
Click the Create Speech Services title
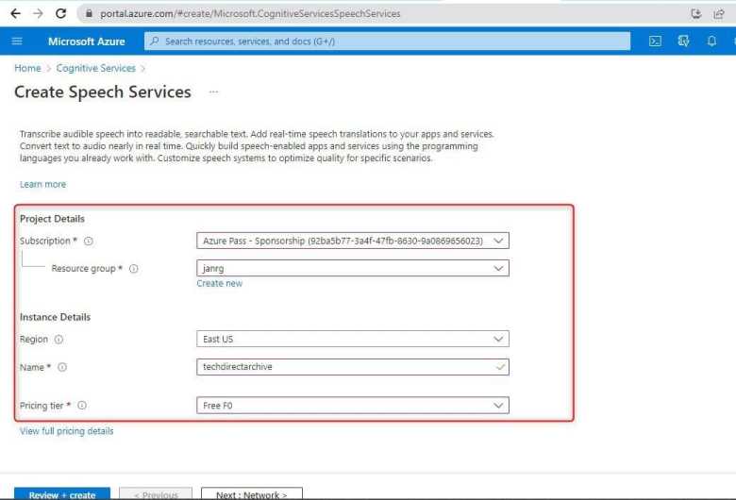click(103, 92)
